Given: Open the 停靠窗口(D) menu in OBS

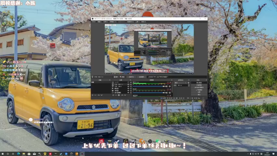Looking at the screenshot, I should pyautogui.click(x=113, y=22).
